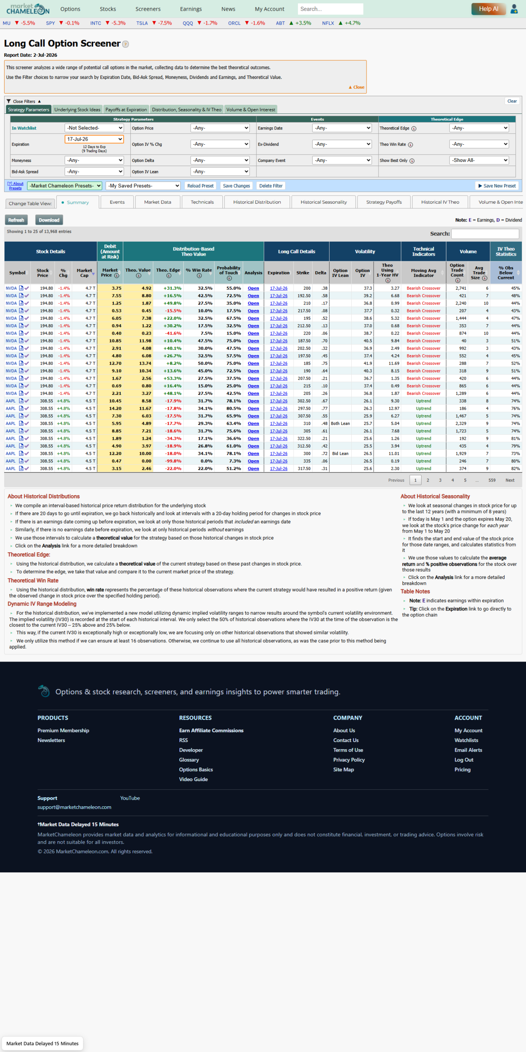Click the chameleon icon in the footer tagline
Image resolution: width=526 pixels, height=1052 pixels.
tap(44, 691)
